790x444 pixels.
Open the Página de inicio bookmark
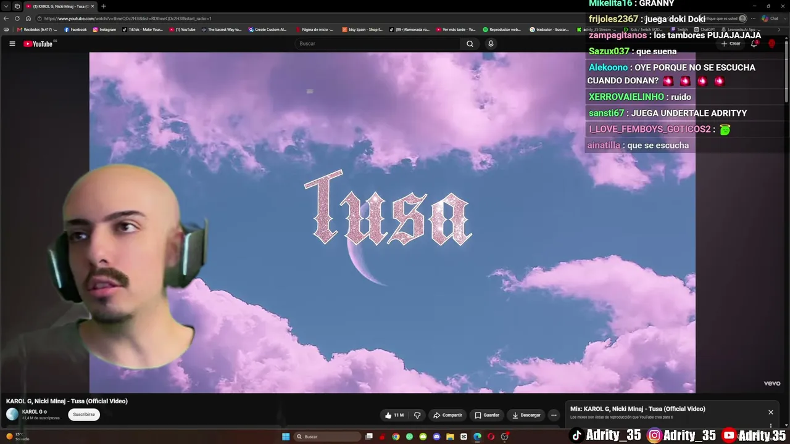pyautogui.click(x=315, y=30)
